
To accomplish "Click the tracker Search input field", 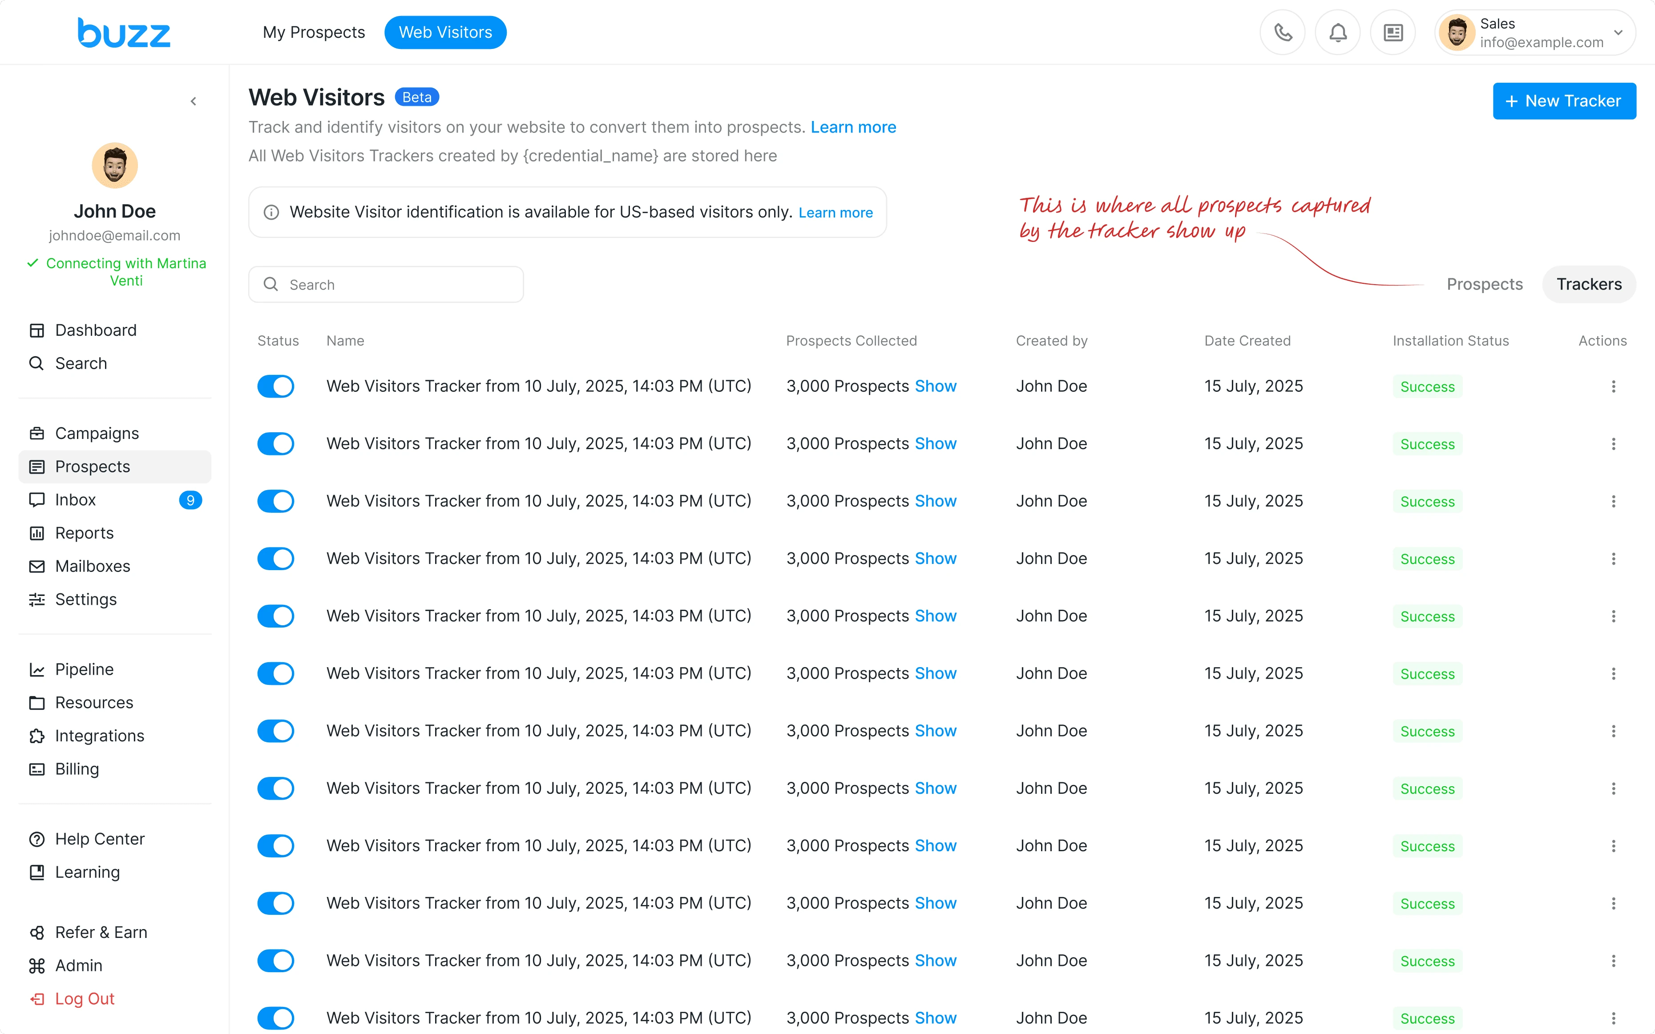I will point(387,285).
